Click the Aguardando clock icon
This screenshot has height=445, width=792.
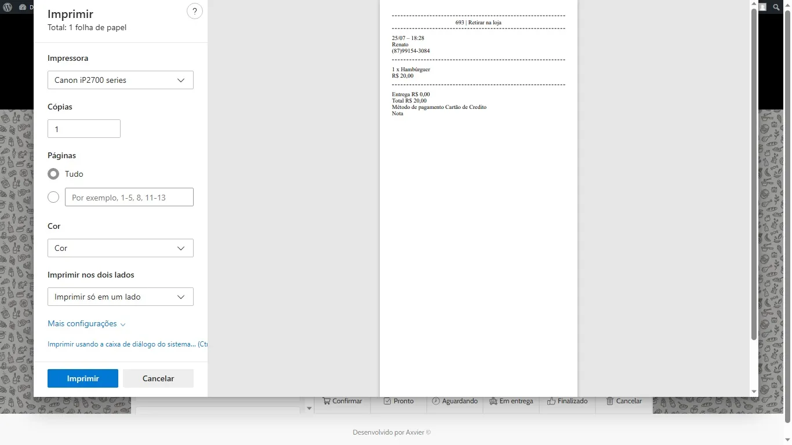[x=436, y=401]
